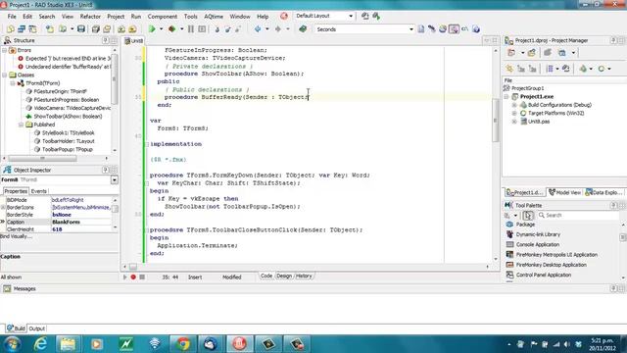Switch to the History tab of editor
Image resolution: width=627 pixels, height=353 pixels.
(304, 277)
